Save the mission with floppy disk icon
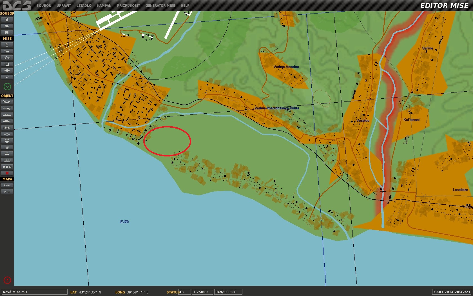Viewport: 473px width, 296px height. coord(7,32)
